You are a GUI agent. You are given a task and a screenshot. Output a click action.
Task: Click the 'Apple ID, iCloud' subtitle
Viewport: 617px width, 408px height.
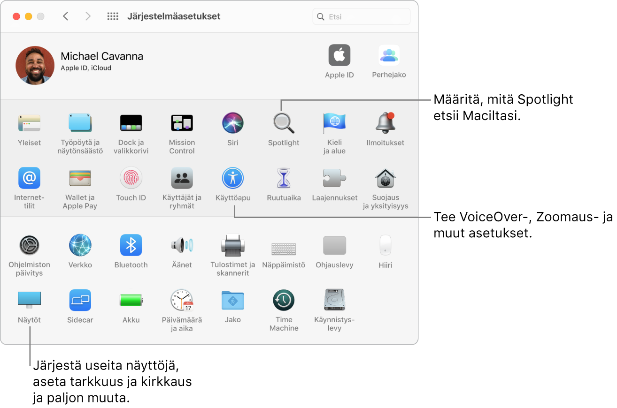86,68
